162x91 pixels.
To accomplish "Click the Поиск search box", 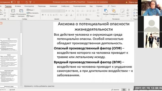I will [x=112, y=6].
